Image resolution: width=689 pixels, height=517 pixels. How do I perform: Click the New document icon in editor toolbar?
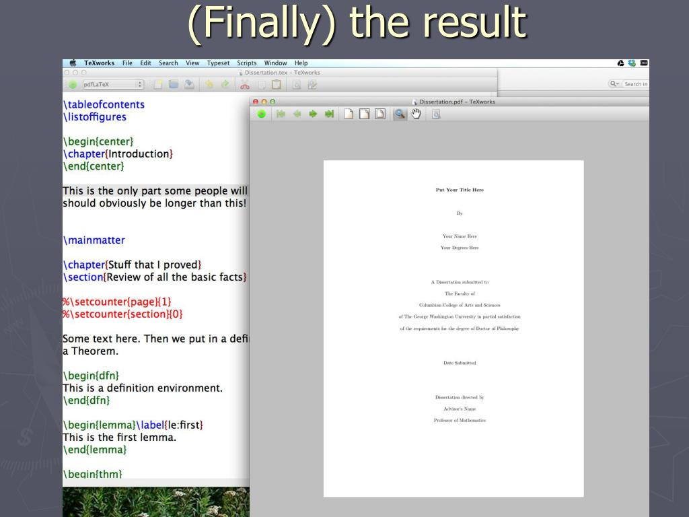click(157, 84)
